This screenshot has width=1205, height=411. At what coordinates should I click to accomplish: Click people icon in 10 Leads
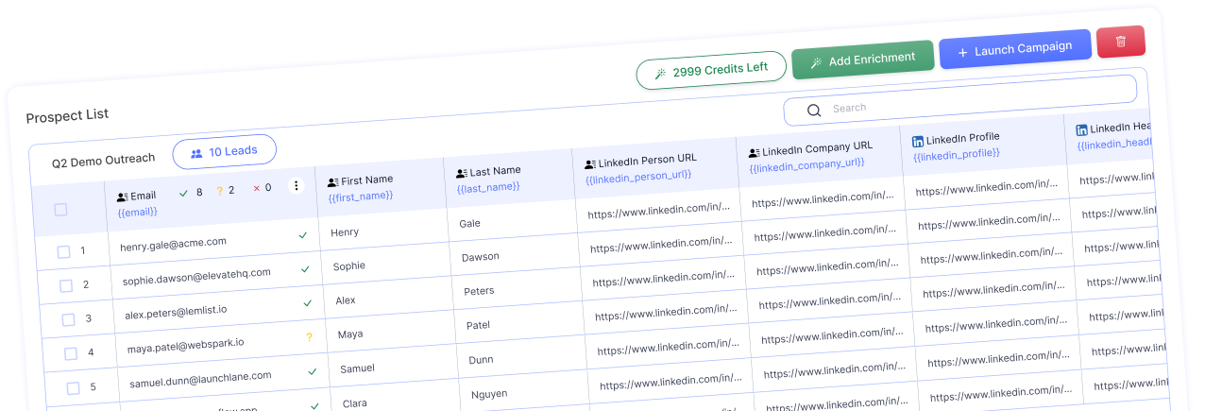click(x=196, y=154)
